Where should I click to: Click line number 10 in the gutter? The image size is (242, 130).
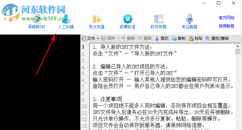point(84,106)
